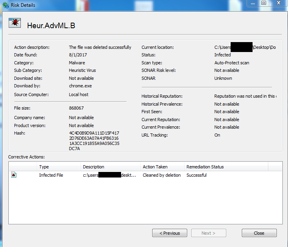Minimize the Risk Details window
The width and height of the screenshot is (288, 247).
[253, 3]
